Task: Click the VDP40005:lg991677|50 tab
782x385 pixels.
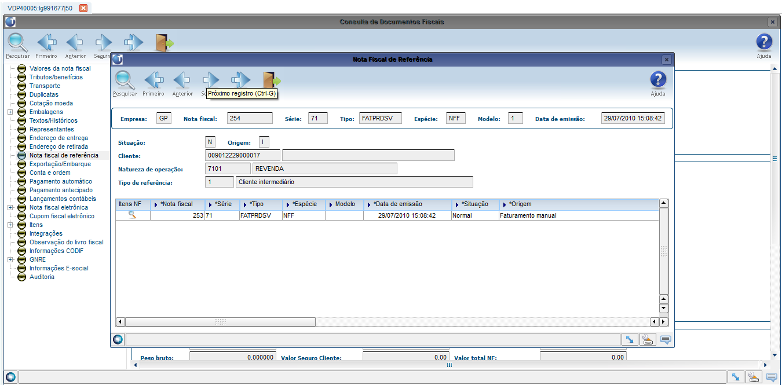Action: coord(39,8)
